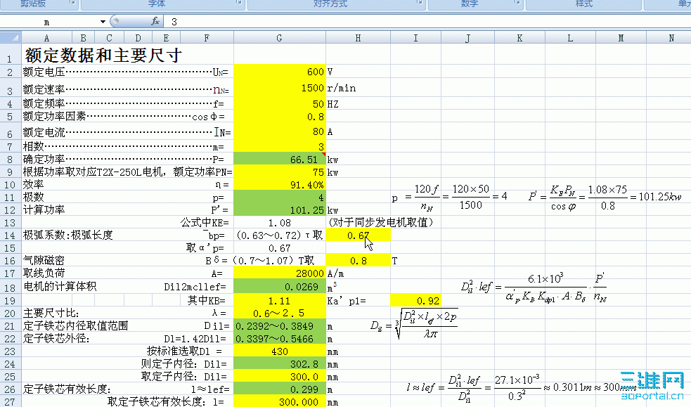
Task: Open the Clipboard group dialog launcher
Action: click(x=72, y=4)
